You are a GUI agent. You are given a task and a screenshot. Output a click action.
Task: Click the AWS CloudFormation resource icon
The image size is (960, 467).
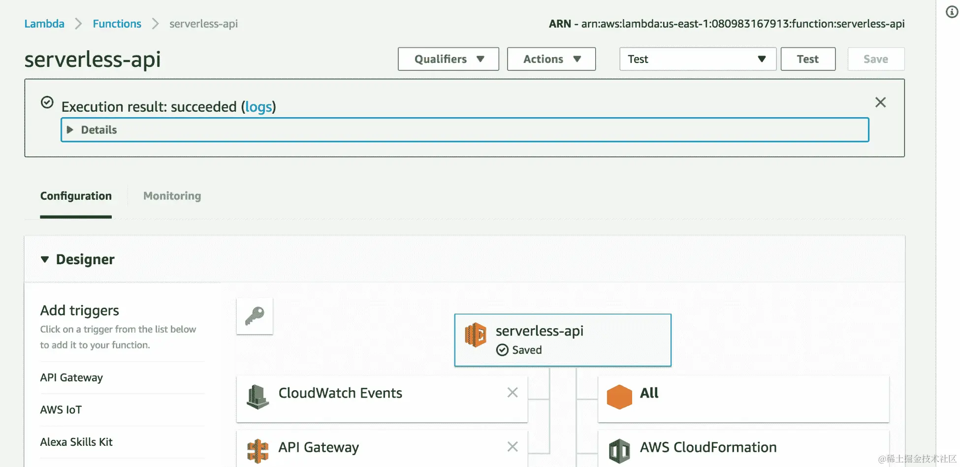[x=619, y=451]
